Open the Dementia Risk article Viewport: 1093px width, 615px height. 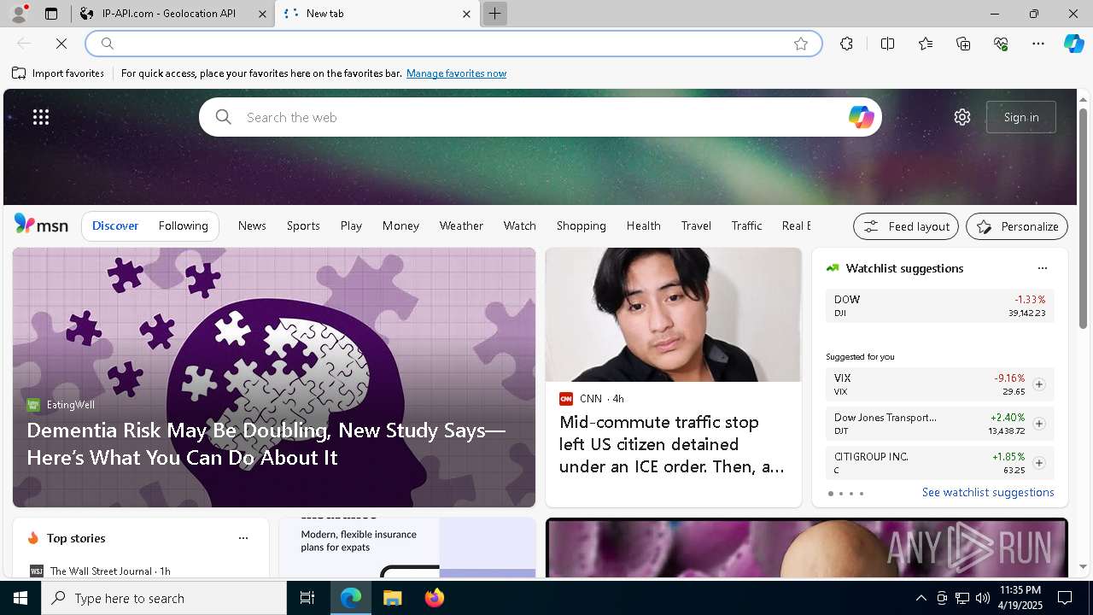point(274,378)
